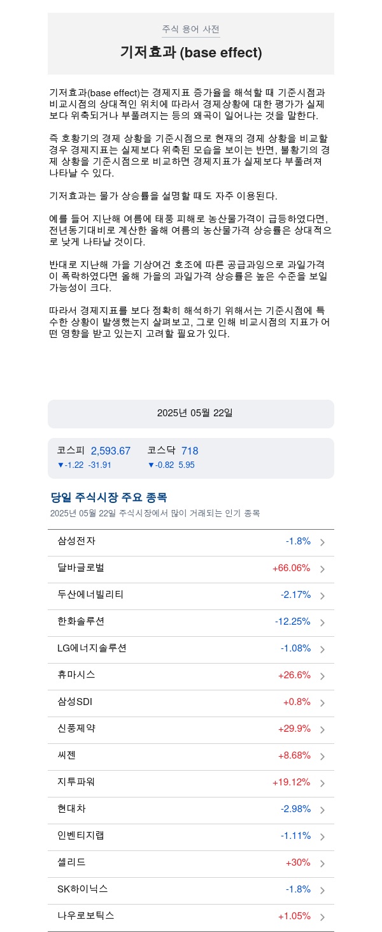Click chevron arrow in 두산에너빌리티 row
The width and height of the screenshot is (382, 932).
click(322, 596)
